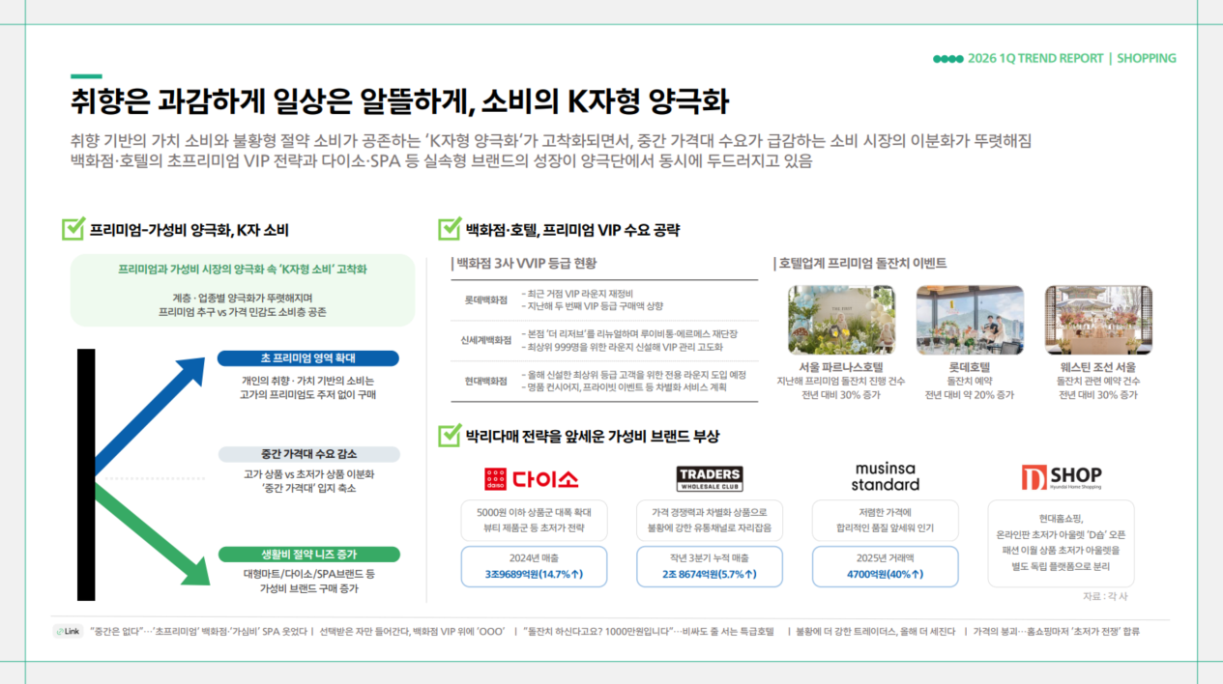Click the checkmark beside '박리다매 전략을 앞세운 가성비 브랜드 부상'
1223x684 pixels.
pyautogui.click(x=449, y=436)
